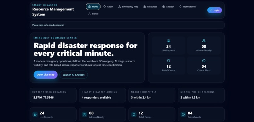Click the Emergency Command Center heading label

pos(55,38)
